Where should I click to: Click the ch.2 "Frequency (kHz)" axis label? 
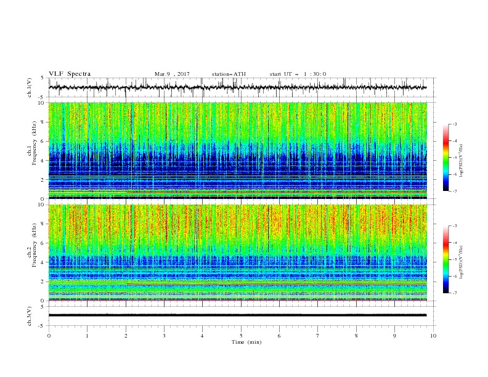(x=35, y=245)
